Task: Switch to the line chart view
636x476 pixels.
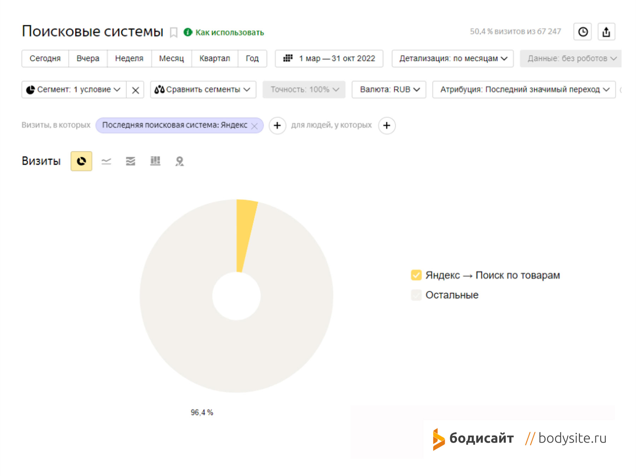Action: [x=106, y=161]
